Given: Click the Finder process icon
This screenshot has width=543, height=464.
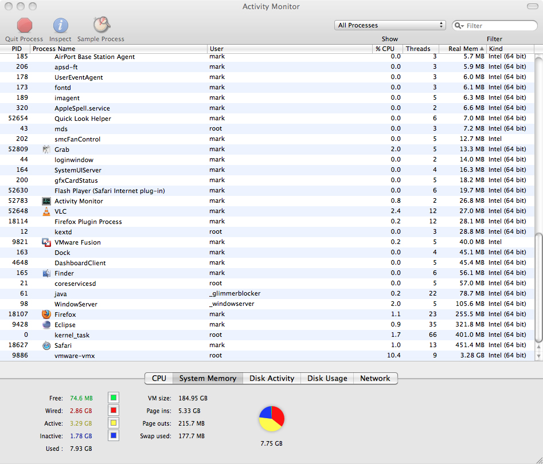Looking at the screenshot, I should 46,273.
